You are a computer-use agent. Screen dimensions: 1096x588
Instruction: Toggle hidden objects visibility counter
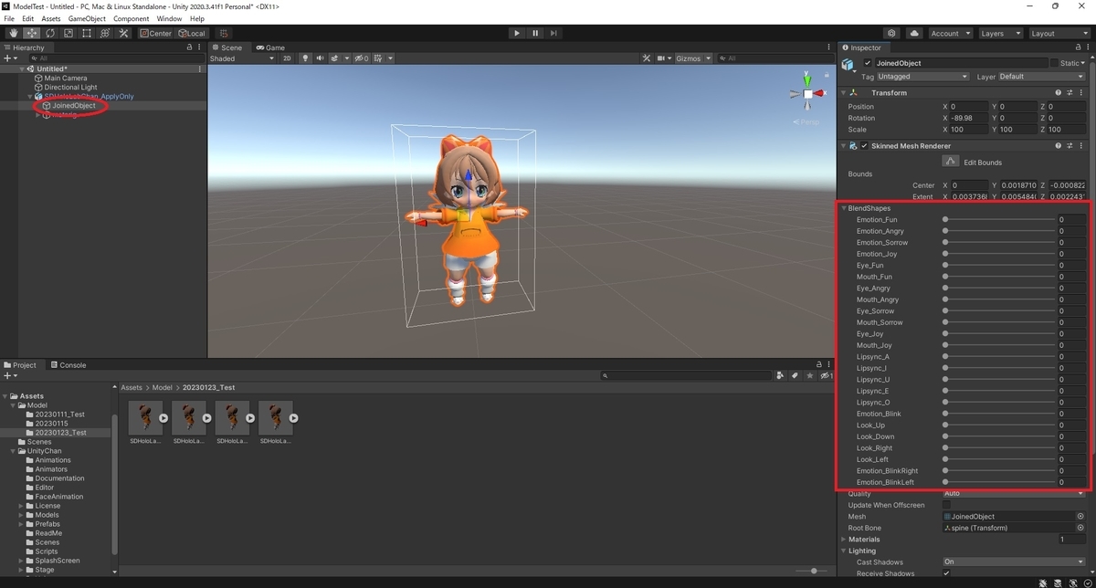(362, 58)
